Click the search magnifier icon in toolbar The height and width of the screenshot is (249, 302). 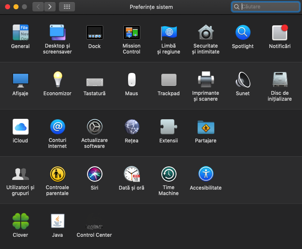pyautogui.click(x=237, y=7)
